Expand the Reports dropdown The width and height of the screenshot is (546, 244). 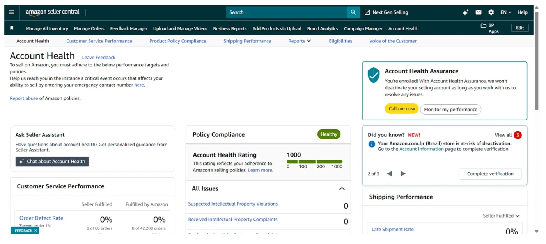[300, 41]
